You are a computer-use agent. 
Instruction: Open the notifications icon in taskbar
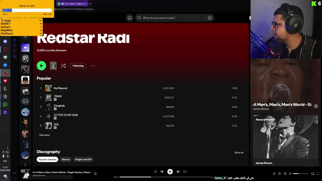click(5, 176)
